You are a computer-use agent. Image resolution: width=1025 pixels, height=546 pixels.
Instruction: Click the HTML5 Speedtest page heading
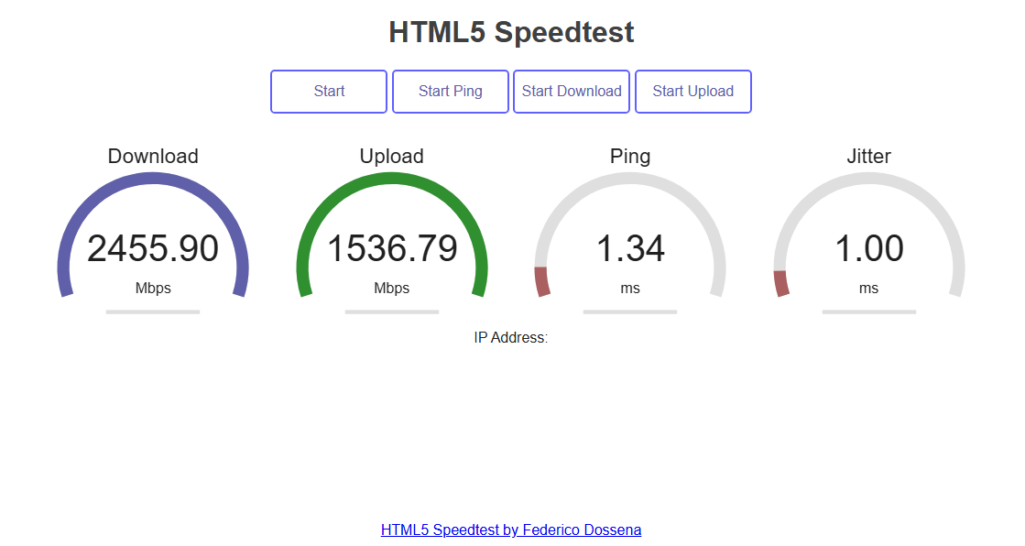[x=511, y=32]
